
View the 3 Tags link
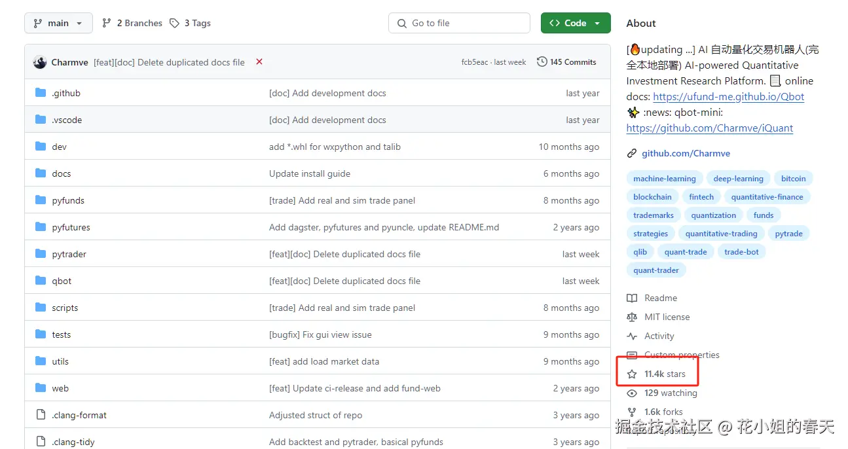click(x=190, y=23)
